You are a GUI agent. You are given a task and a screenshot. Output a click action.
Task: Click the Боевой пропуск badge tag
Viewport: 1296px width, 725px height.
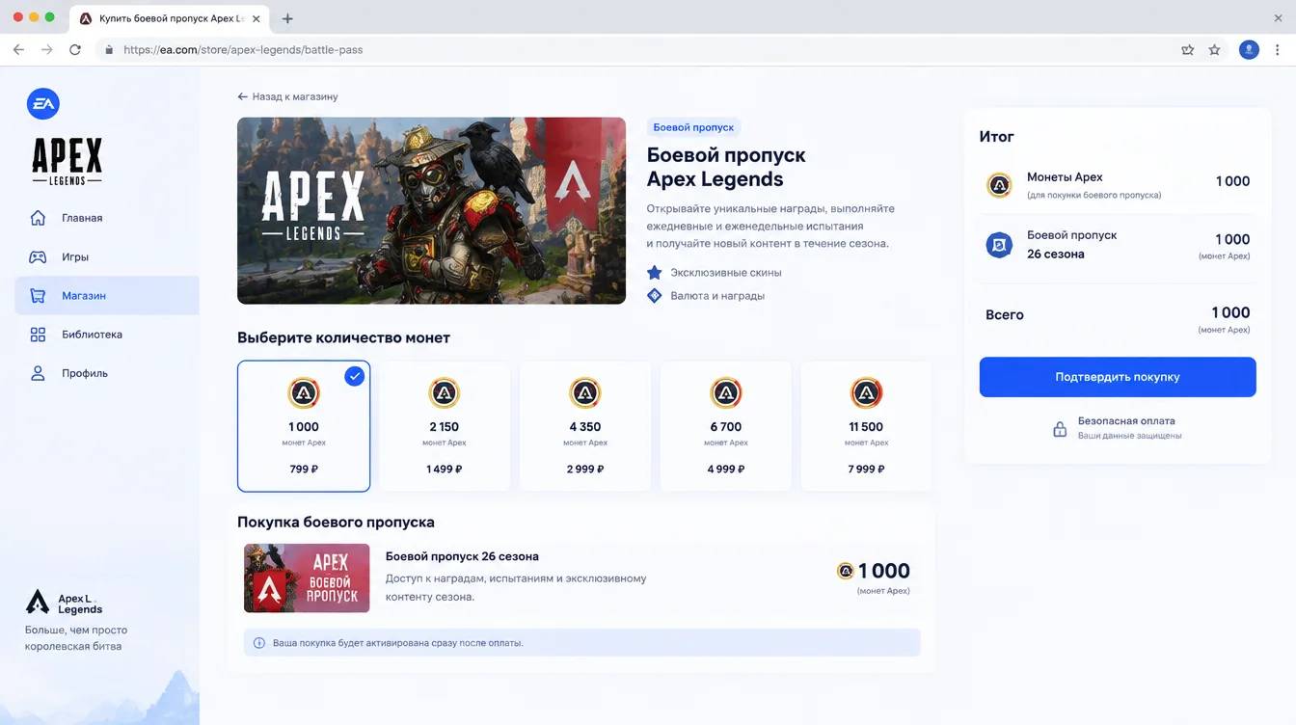pos(693,127)
